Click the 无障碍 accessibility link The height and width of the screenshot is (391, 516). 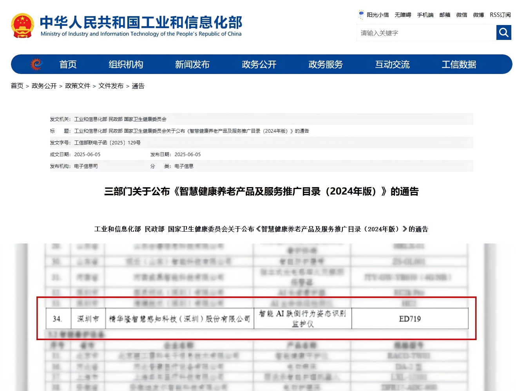pos(403,15)
